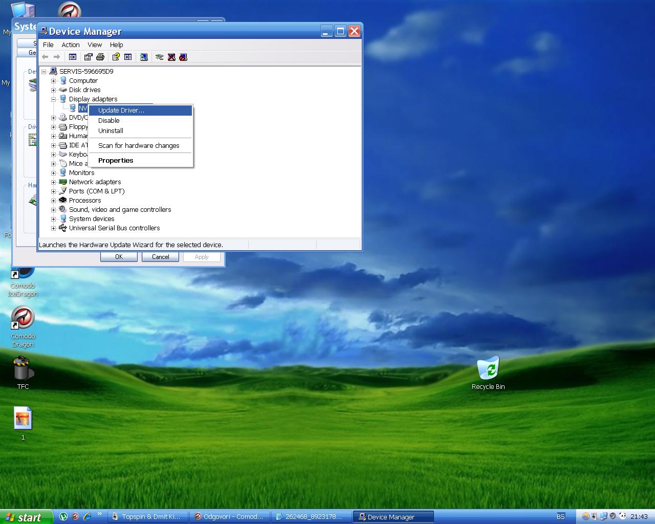655x524 pixels.
Task: Open the View menu
Action: coord(95,45)
